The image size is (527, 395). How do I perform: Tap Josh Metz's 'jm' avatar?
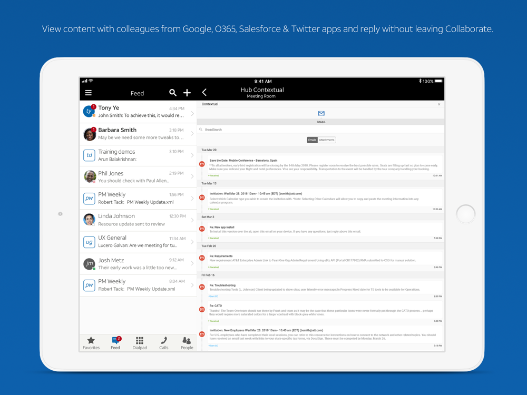coord(90,264)
